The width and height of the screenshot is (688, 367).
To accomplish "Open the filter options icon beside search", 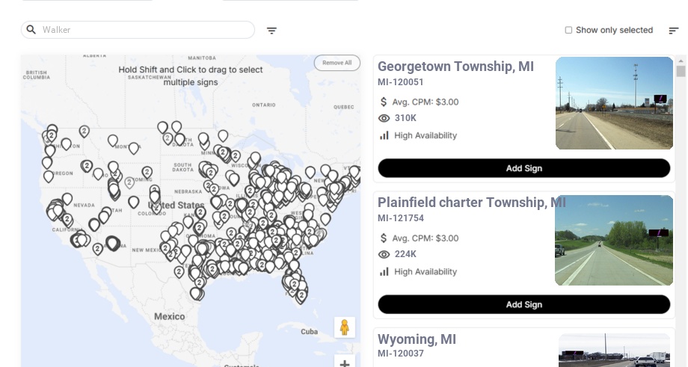I will click(x=271, y=31).
